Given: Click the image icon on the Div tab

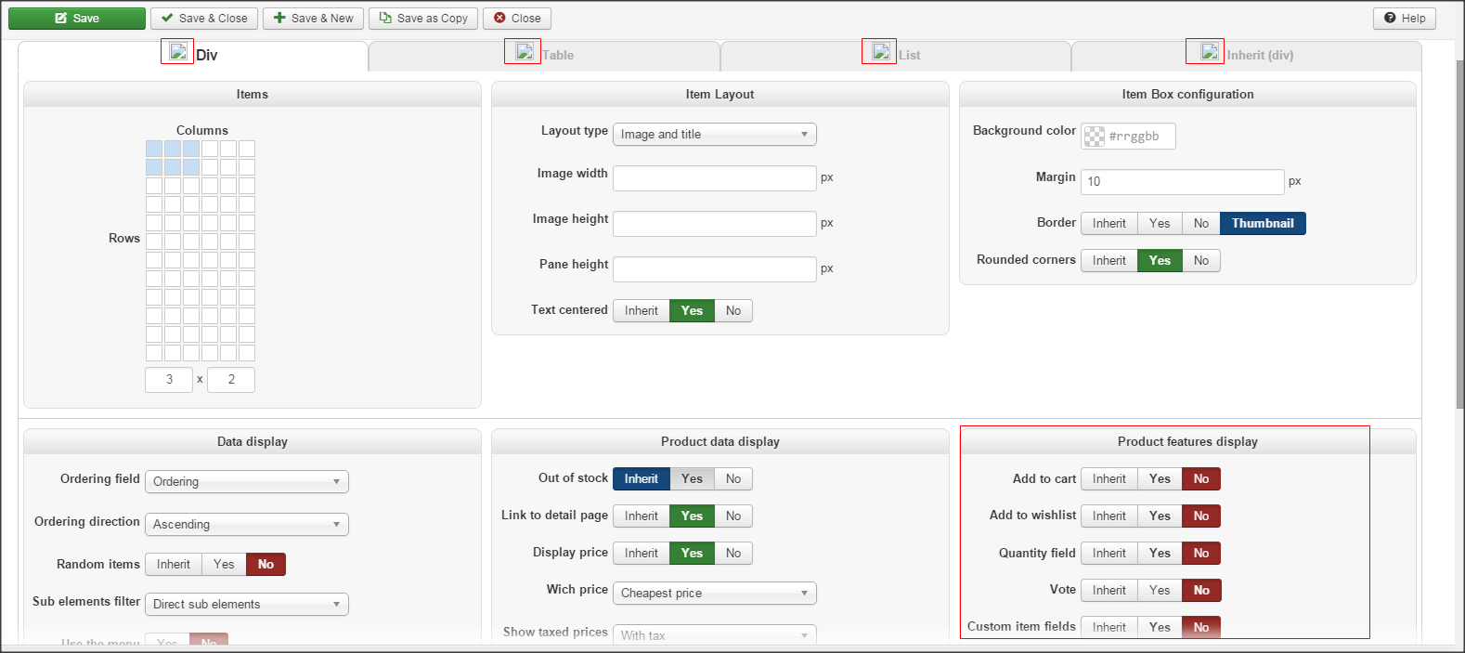Looking at the screenshot, I should tap(178, 51).
